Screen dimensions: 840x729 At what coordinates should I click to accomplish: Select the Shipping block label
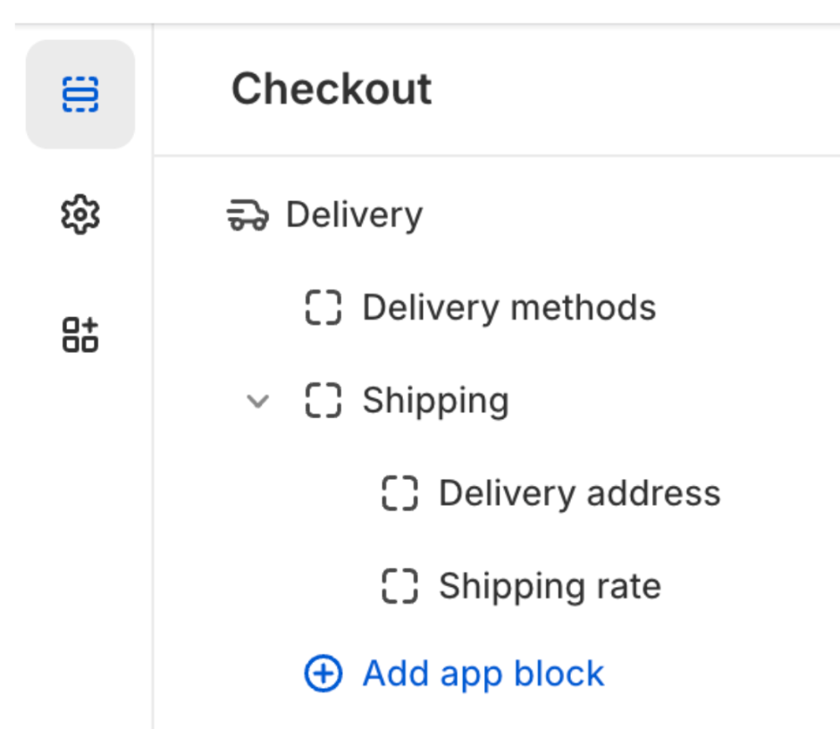pos(435,400)
